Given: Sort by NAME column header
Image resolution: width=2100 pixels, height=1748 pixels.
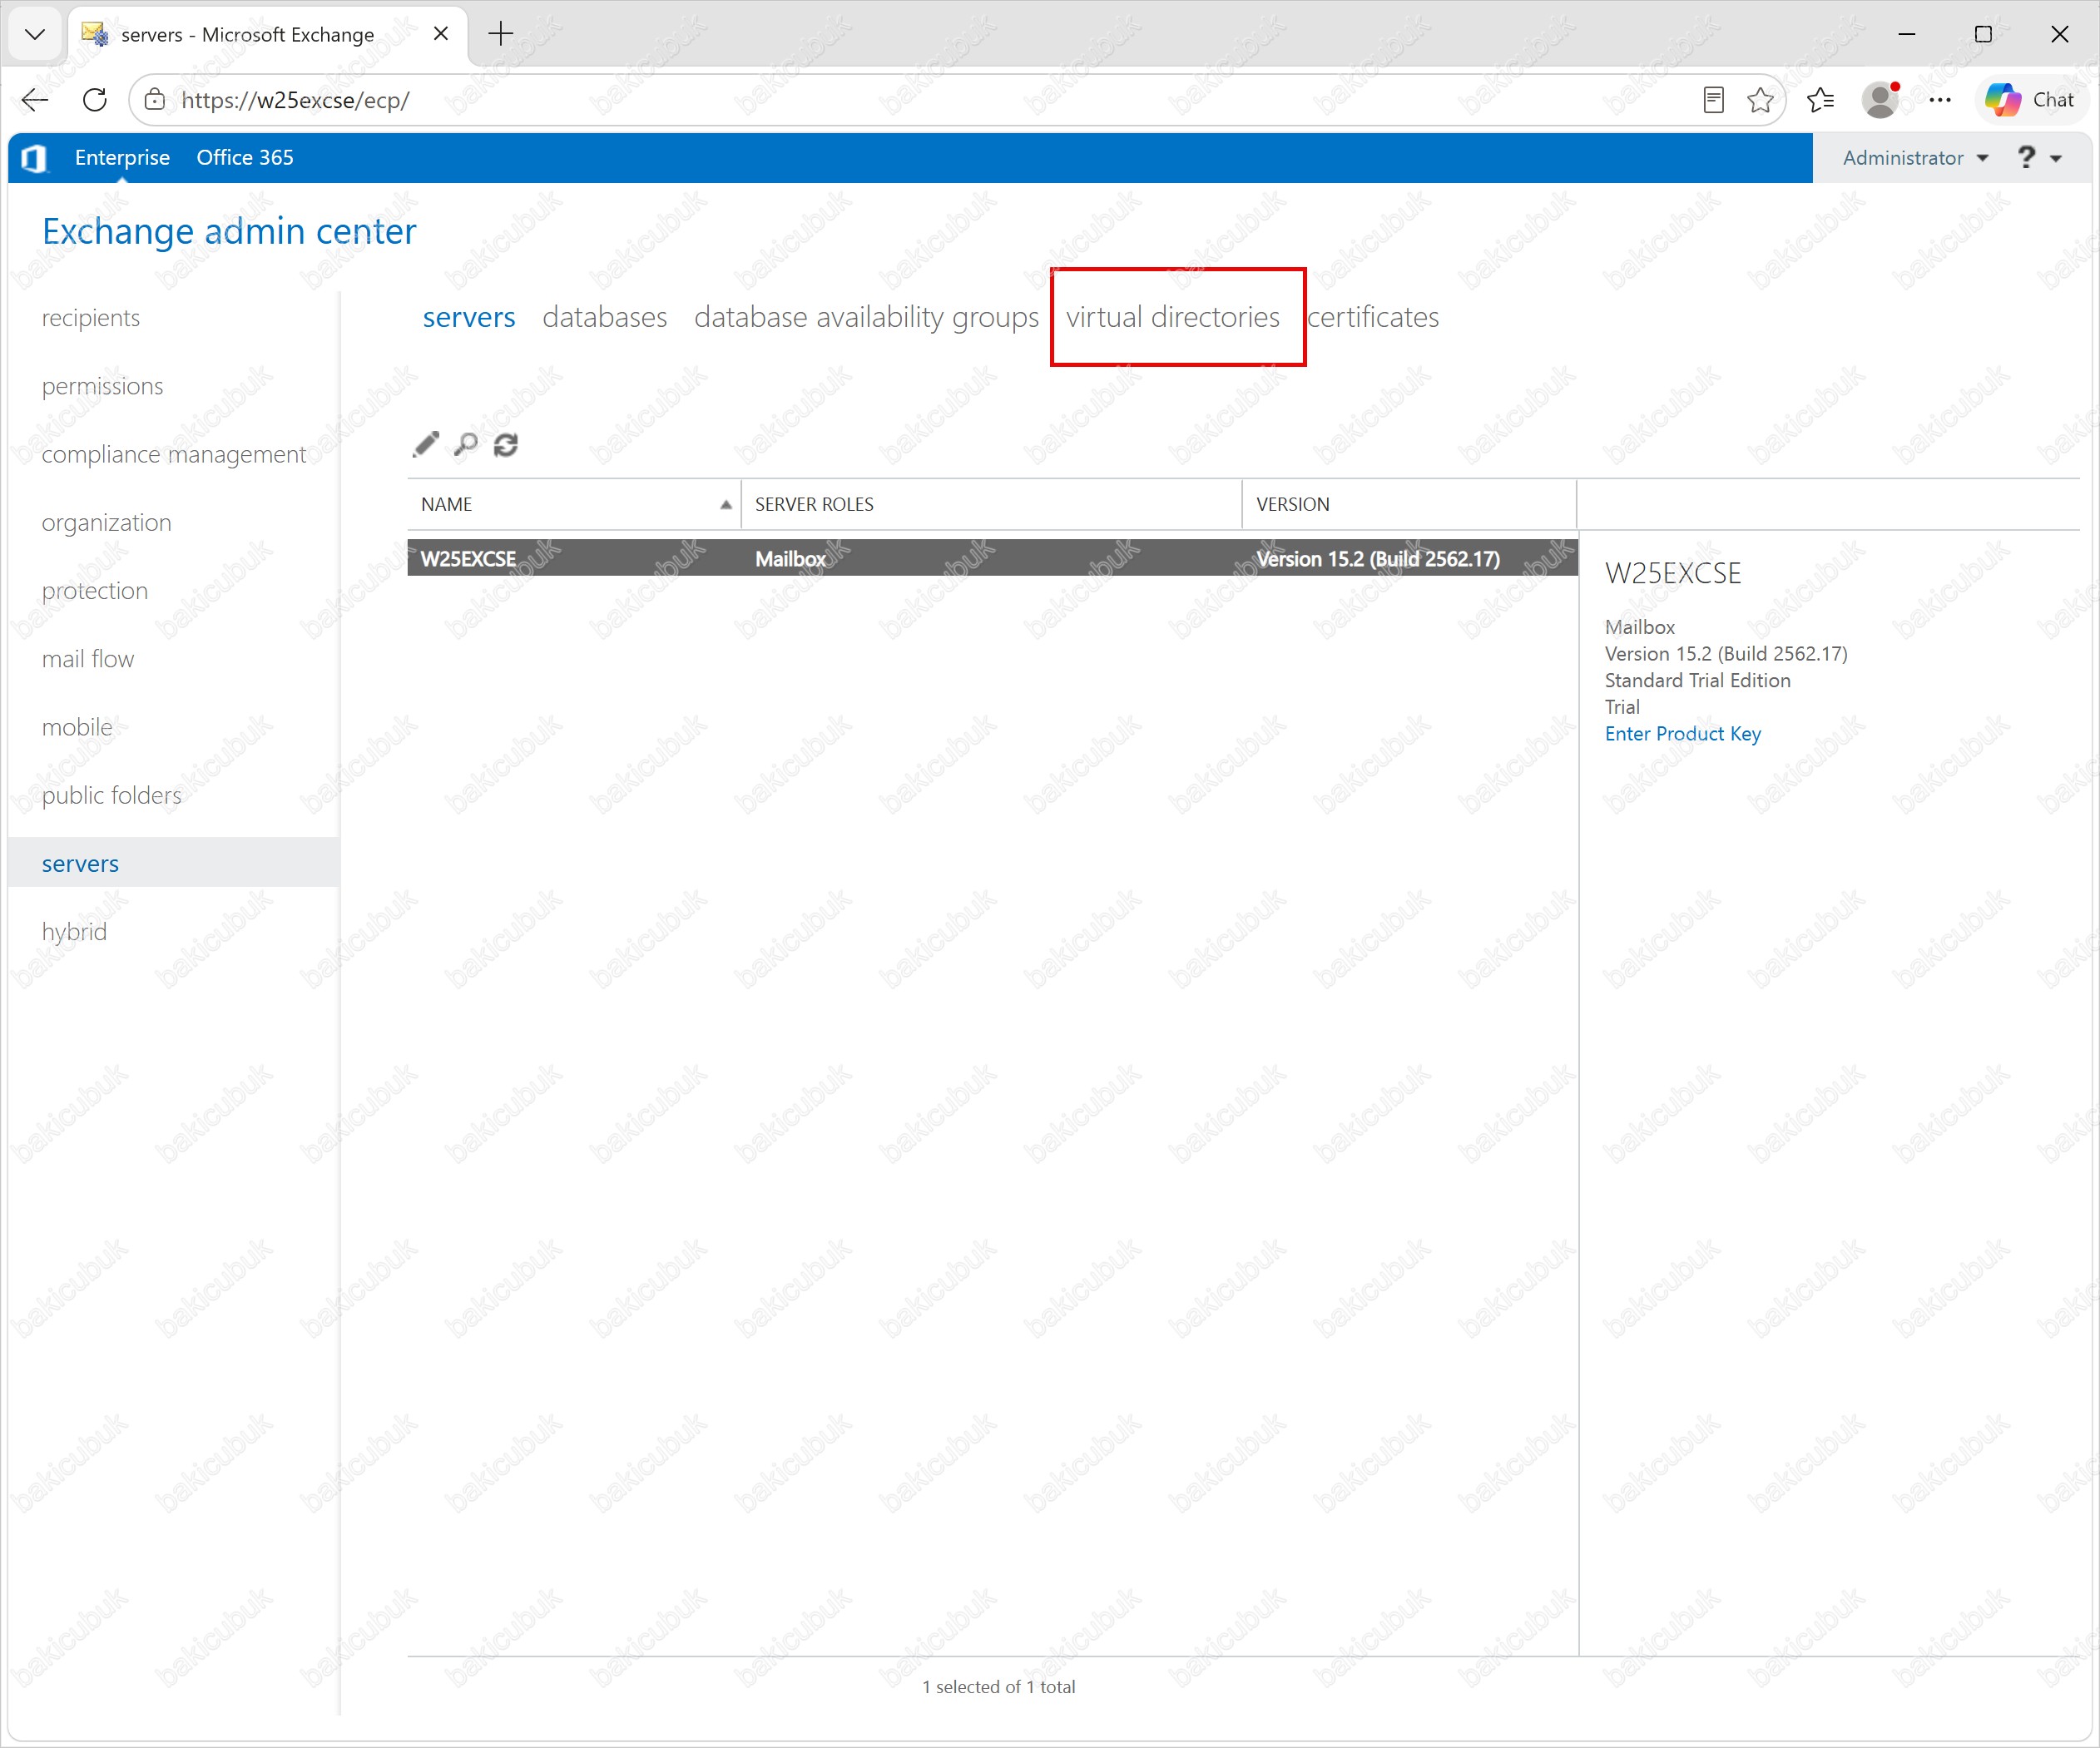Looking at the screenshot, I should [x=575, y=504].
